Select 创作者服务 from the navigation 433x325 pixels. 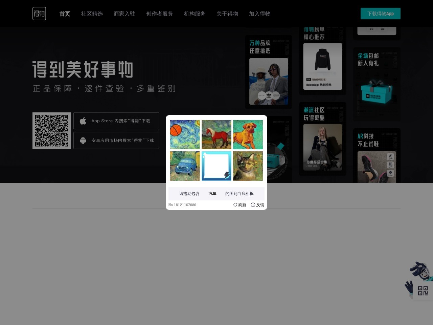tap(159, 14)
